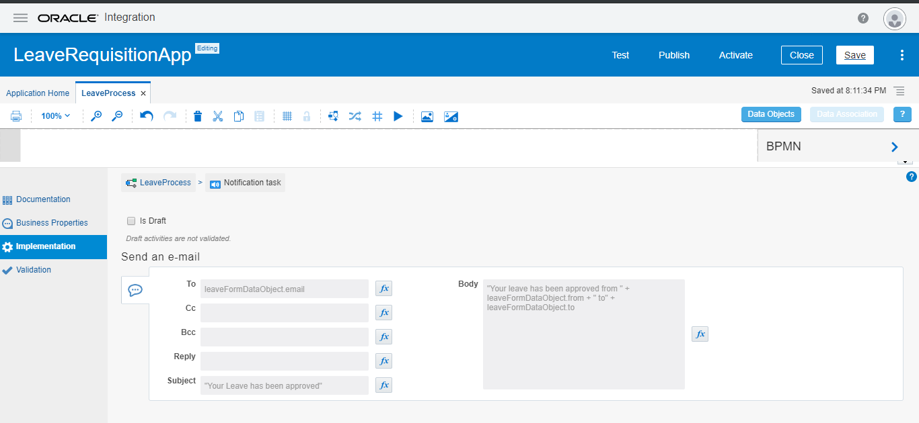Switch to the Application Home tab
The width and height of the screenshot is (919, 423).
click(x=38, y=93)
